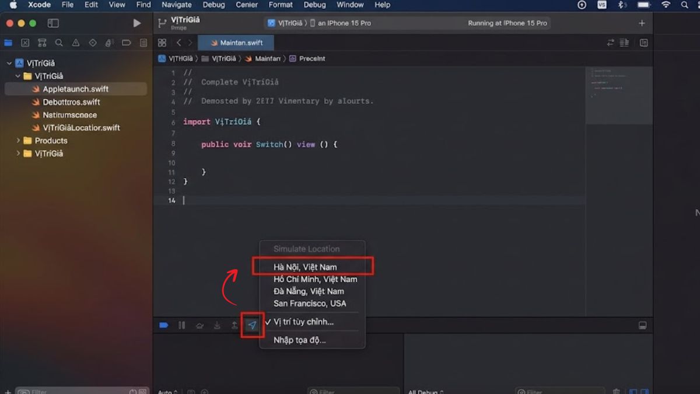Open the Project navigator folder icon
Image resolution: width=700 pixels, height=394 pixels.
pos(8,43)
